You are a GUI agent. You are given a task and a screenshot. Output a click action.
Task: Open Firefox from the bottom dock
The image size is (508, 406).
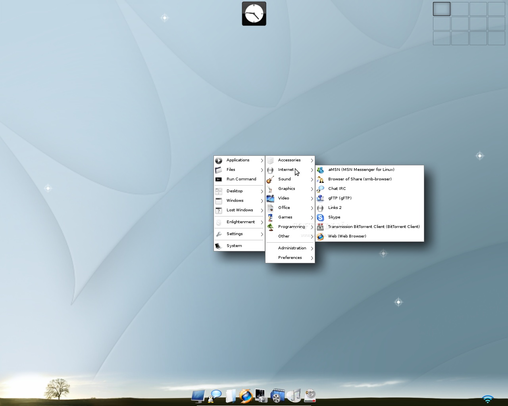point(246,396)
